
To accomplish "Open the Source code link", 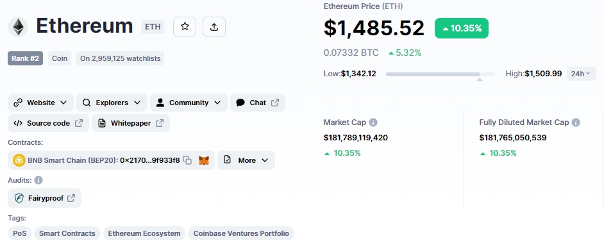I will [x=48, y=123].
